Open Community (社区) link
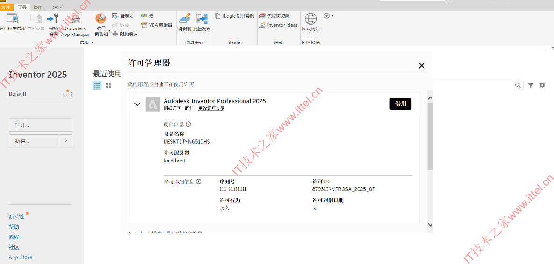This screenshot has height=264, width=554. coord(14,247)
